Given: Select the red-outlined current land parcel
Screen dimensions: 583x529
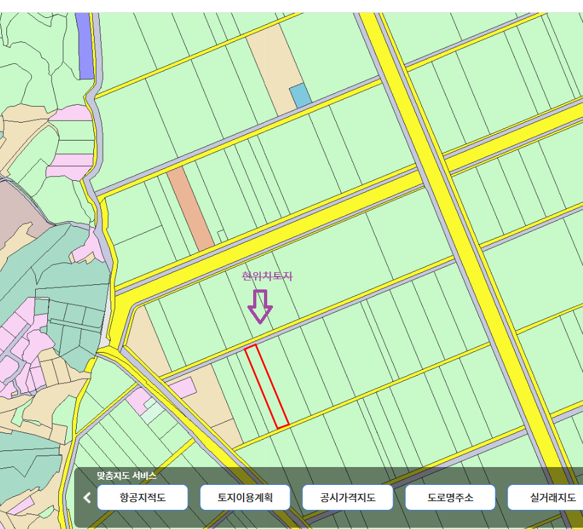Looking at the screenshot, I should (267, 387).
